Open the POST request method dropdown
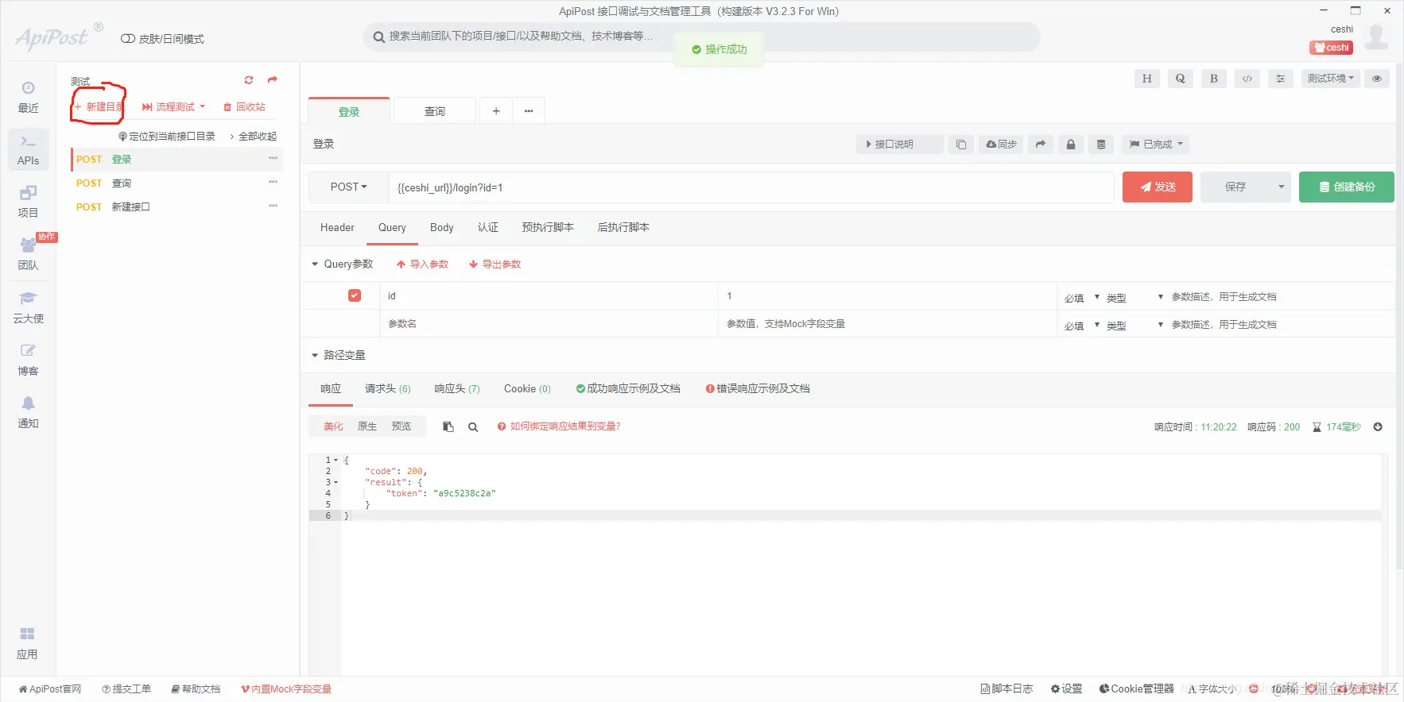1404x702 pixels. coord(349,187)
